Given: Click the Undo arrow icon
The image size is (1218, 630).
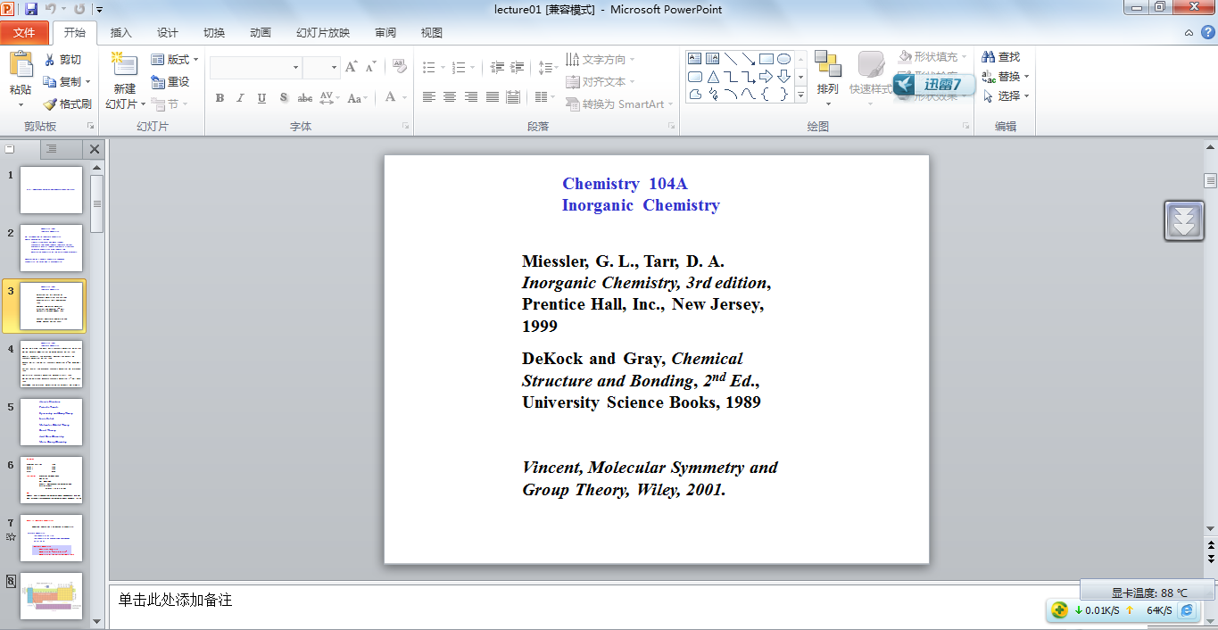Looking at the screenshot, I should point(51,9).
